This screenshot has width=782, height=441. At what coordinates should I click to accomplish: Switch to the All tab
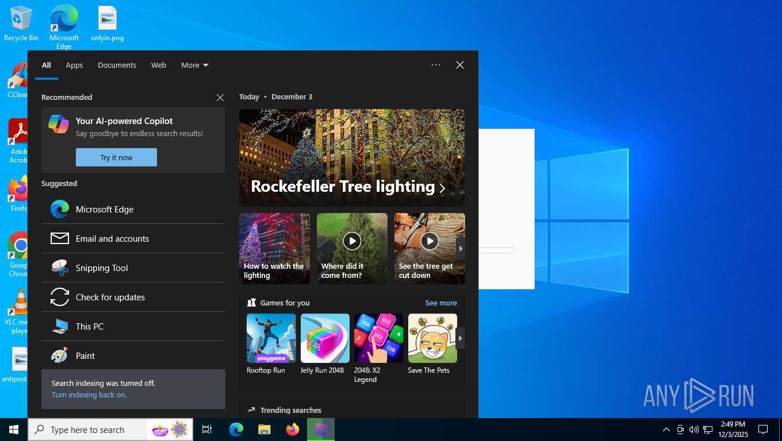[47, 65]
